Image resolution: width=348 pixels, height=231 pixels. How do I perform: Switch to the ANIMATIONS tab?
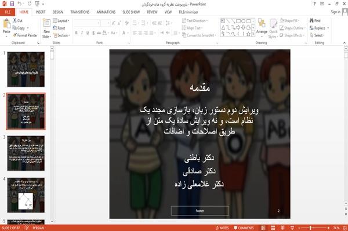pos(106,12)
